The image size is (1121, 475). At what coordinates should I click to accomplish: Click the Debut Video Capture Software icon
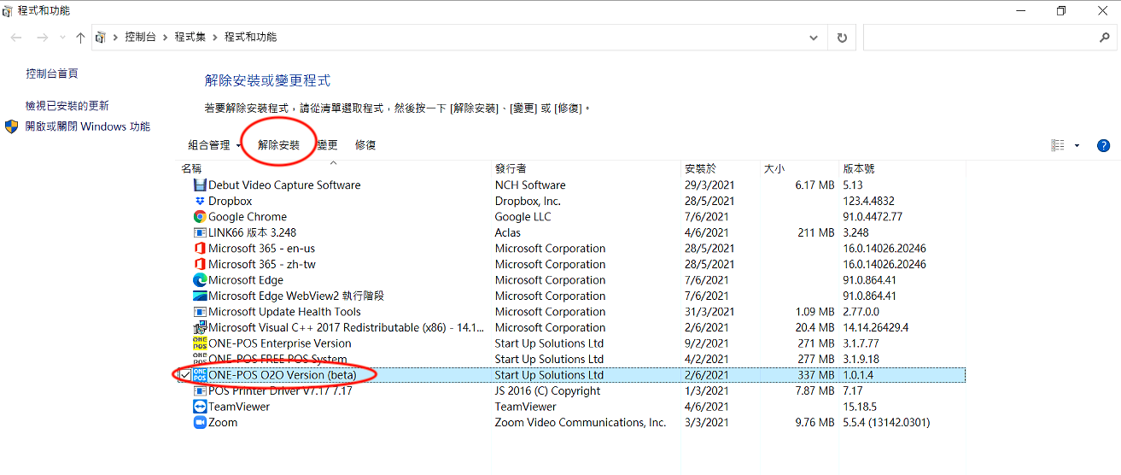(200, 185)
